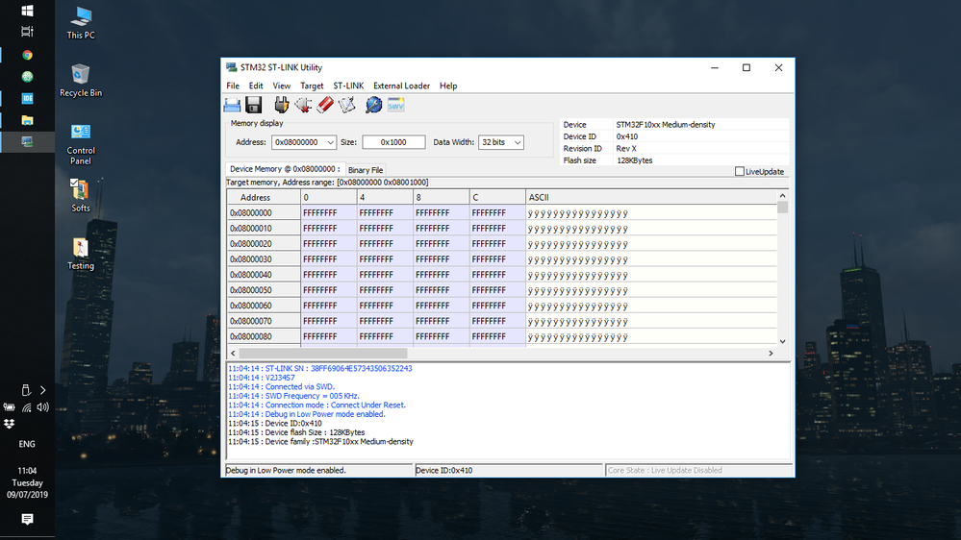Image resolution: width=961 pixels, height=540 pixels.
Task: Connect to target with plug icon
Action: coord(281,105)
